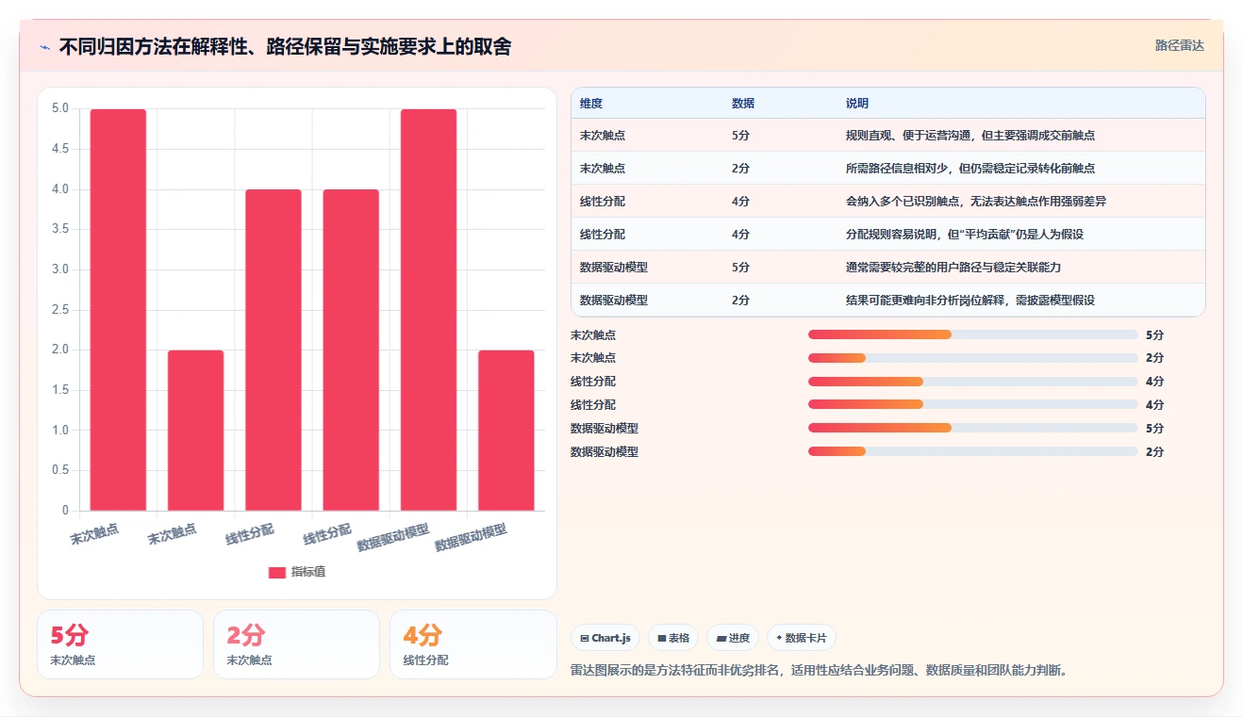
Task: Click the 说明 column header
Action: point(857,103)
